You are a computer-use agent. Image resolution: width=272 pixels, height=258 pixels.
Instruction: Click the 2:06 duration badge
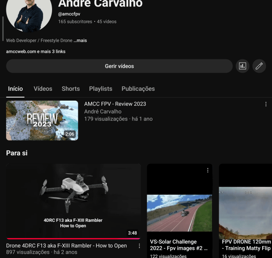click(70, 134)
